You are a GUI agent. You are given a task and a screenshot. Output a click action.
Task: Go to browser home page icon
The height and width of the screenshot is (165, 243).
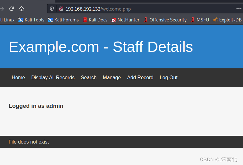[22, 9]
